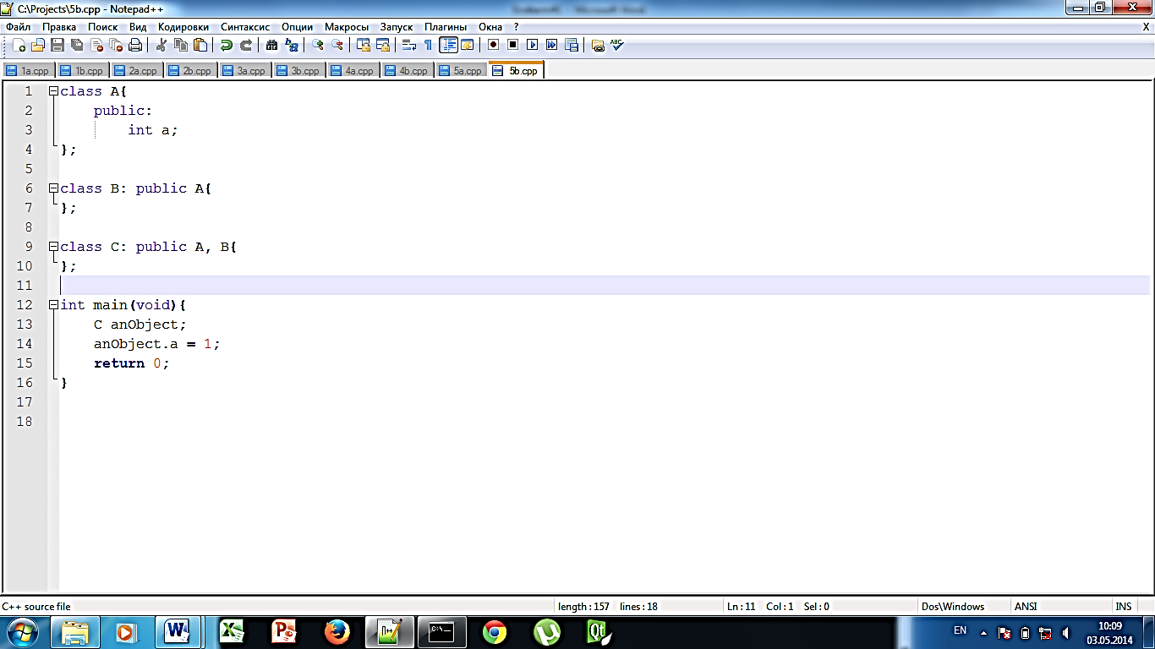Launch Firefox from the taskbar
Image resolution: width=1155 pixels, height=649 pixels.
point(337,632)
